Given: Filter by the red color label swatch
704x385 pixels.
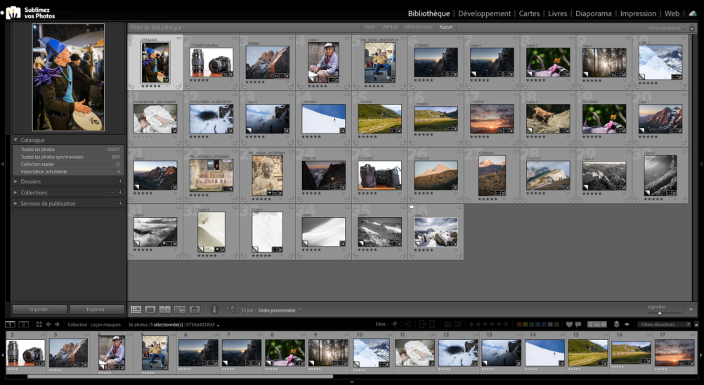Looking at the screenshot, I should point(519,325).
